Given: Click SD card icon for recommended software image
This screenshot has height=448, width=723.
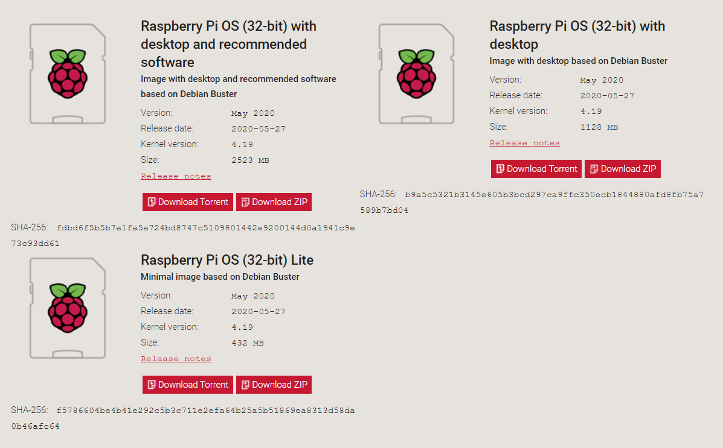Looking at the screenshot, I should pyautogui.click(x=68, y=73).
